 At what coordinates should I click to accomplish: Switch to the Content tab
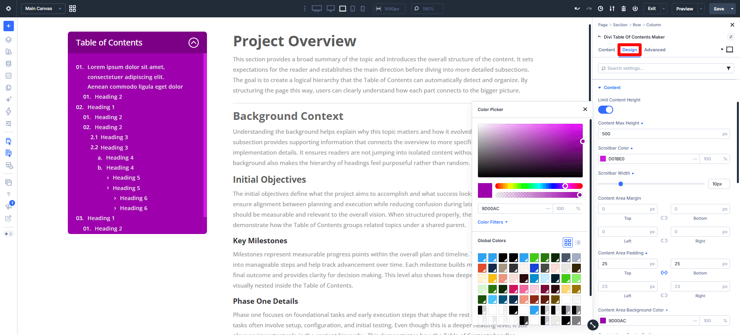607,50
